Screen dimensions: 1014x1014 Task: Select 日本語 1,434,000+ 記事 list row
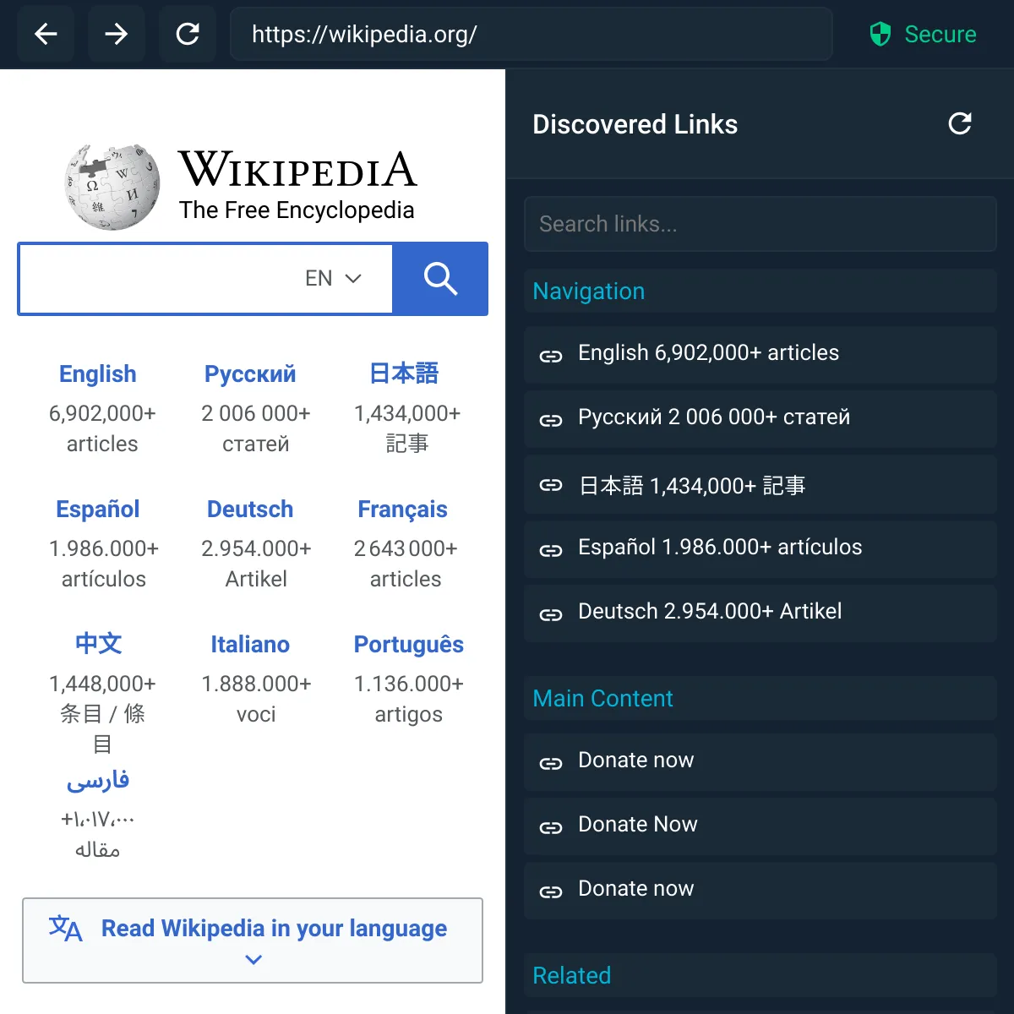pyautogui.click(x=760, y=484)
